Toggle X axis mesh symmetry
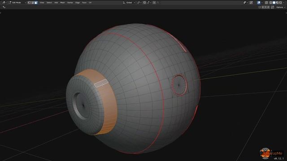Viewport: 287px width, 161px height. (x=263, y=7)
